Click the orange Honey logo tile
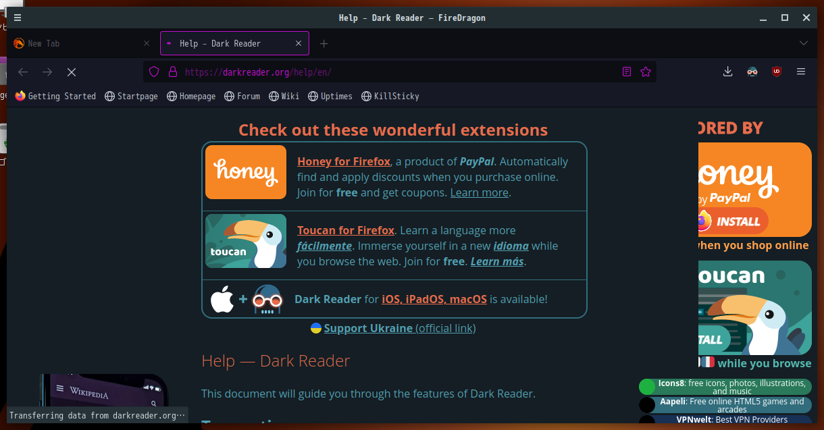Image resolution: width=824 pixels, height=430 pixels. [246, 172]
